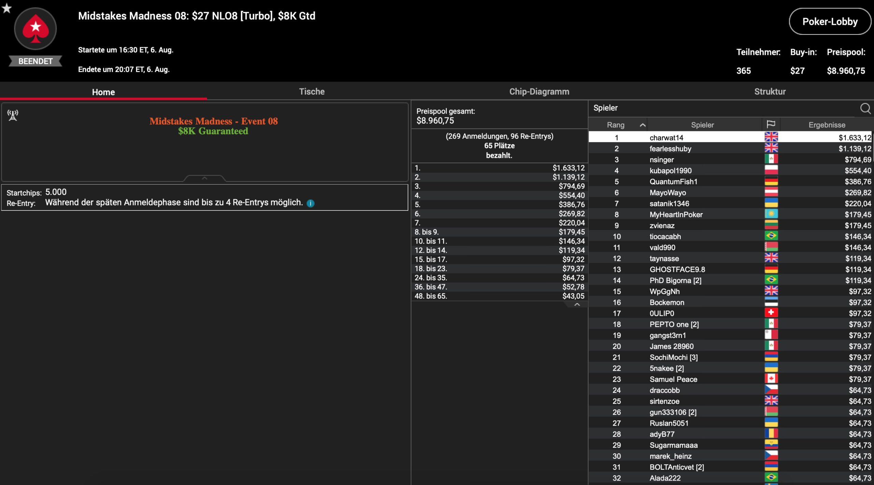Open the Chip-Diagramm tab
Image resolution: width=874 pixels, height=485 pixels.
tap(539, 91)
